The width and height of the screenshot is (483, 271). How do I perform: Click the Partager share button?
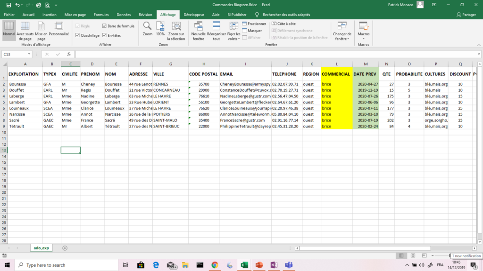click(x=466, y=15)
